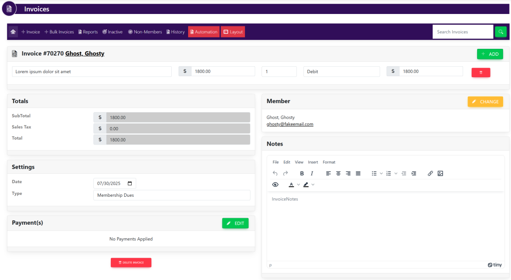Insert an image in the notes editor
Image resolution: width=511 pixels, height=280 pixels.
point(440,173)
